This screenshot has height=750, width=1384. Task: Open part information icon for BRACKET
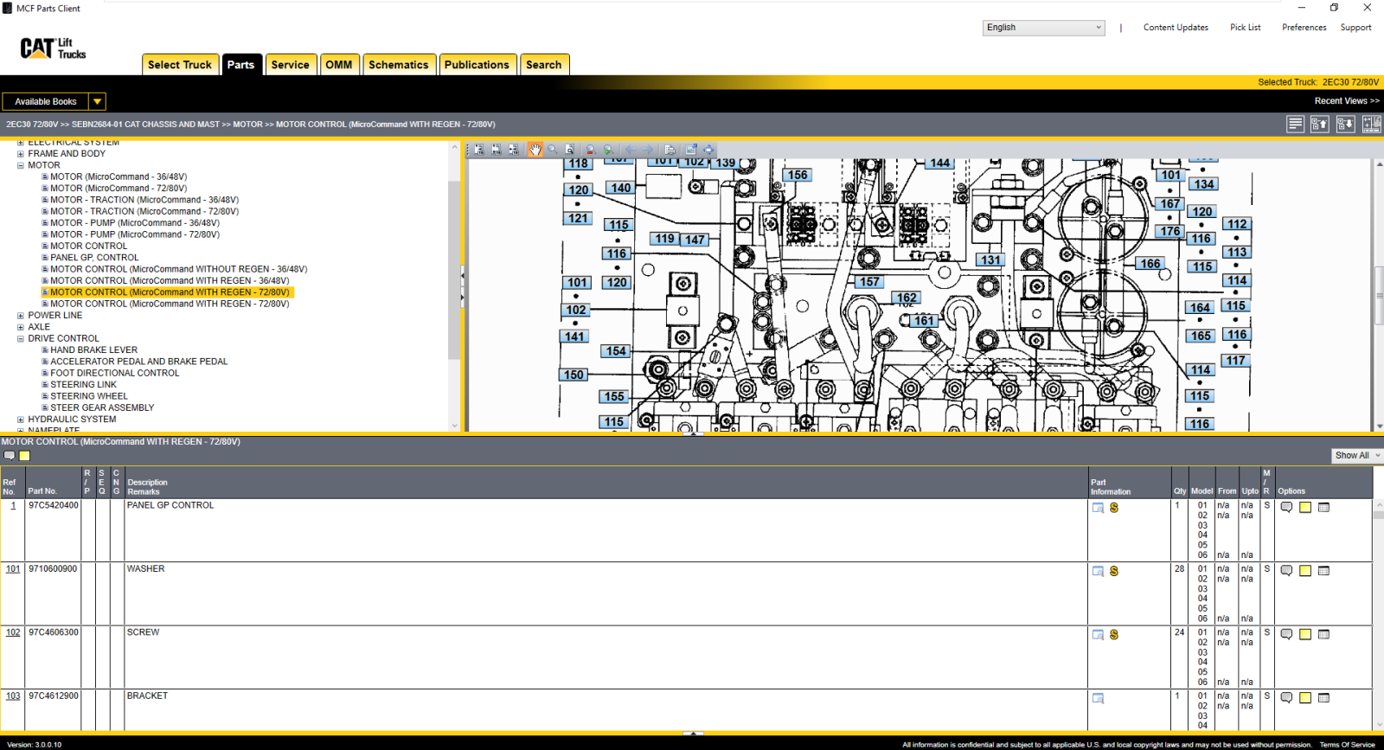click(1099, 698)
